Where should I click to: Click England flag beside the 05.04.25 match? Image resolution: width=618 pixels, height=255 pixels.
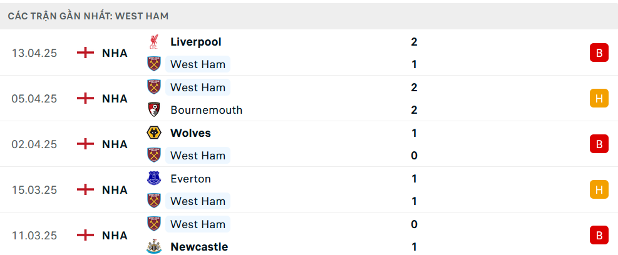tap(85, 99)
